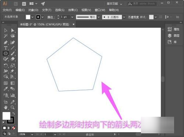This screenshot has width=184, height=137.
Task: Click the large fill swatch in toolbar
Action: click(x=6, y=116)
